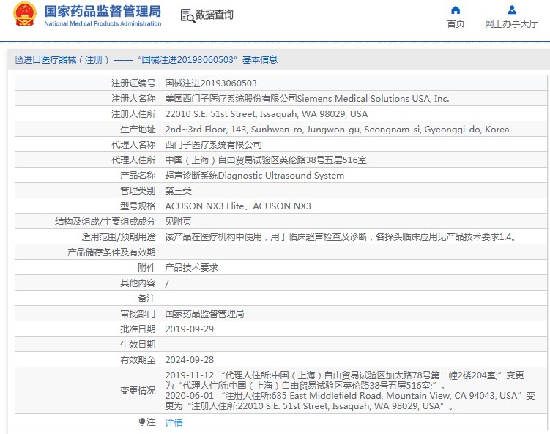Screen dimensions: 550x434
Task: Click registration number value 国械注进20193060503
Action: pyautogui.click(x=211, y=83)
